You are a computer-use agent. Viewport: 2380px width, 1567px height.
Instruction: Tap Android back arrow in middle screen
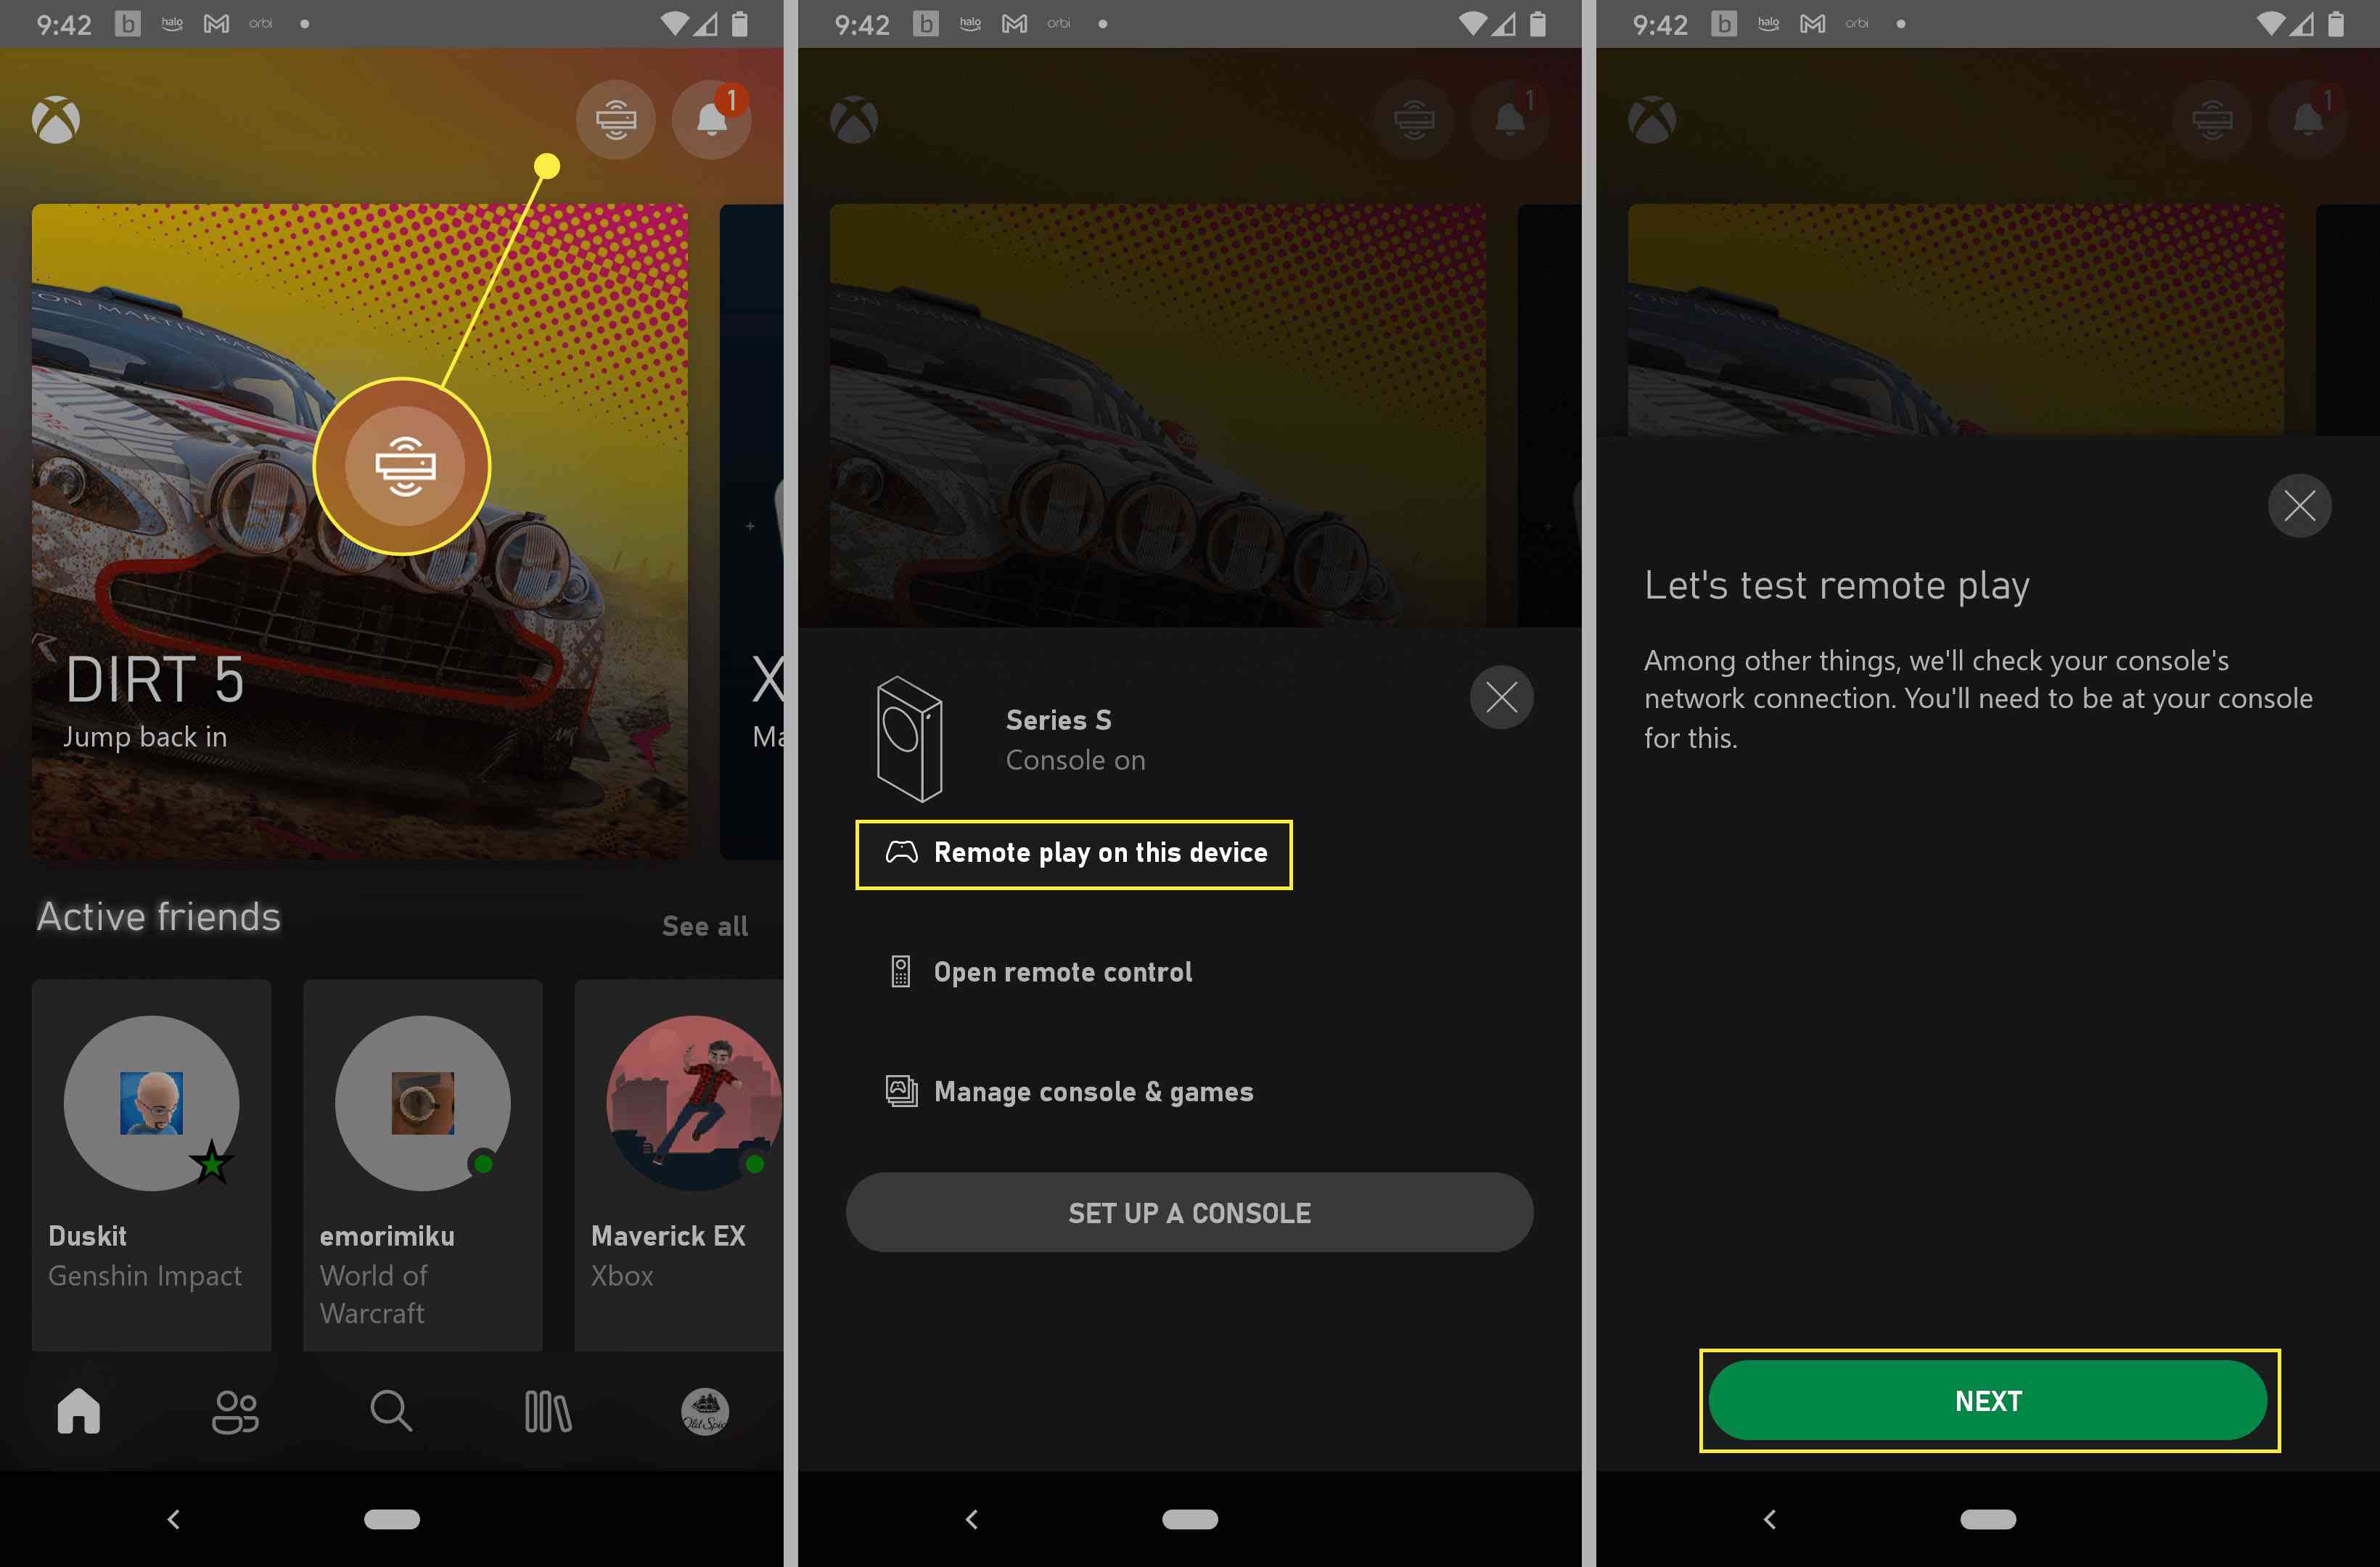(x=971, y=1519)
